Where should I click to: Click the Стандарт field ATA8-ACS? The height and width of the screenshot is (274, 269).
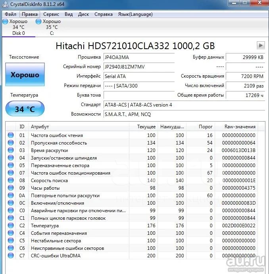184,105
